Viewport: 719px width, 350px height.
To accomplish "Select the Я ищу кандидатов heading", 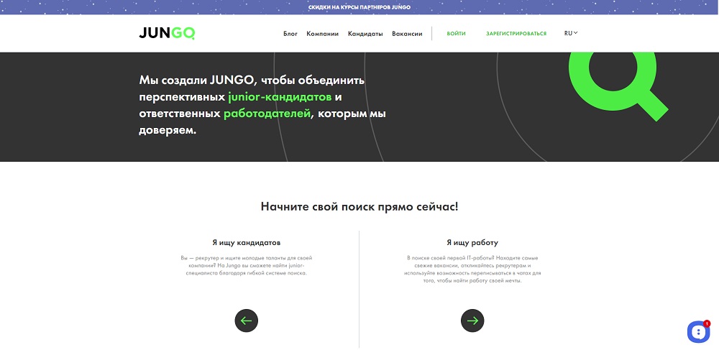I will point(246,242).
